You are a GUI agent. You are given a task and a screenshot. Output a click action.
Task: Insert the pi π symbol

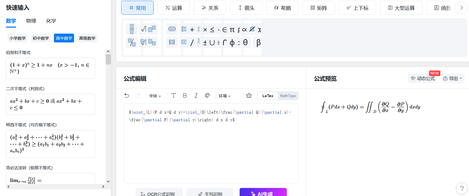coord(232,30)
